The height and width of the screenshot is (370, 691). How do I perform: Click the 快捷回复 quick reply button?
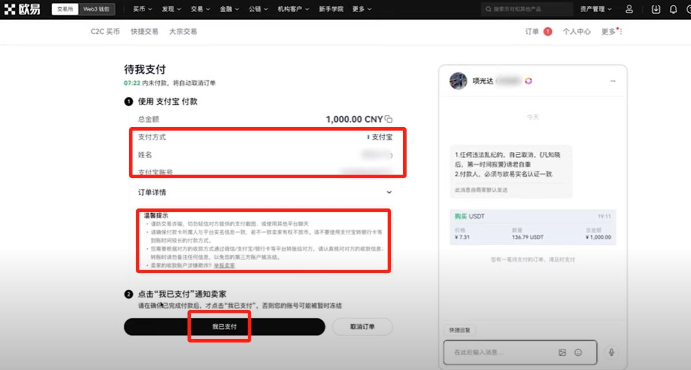pos(459,330)
